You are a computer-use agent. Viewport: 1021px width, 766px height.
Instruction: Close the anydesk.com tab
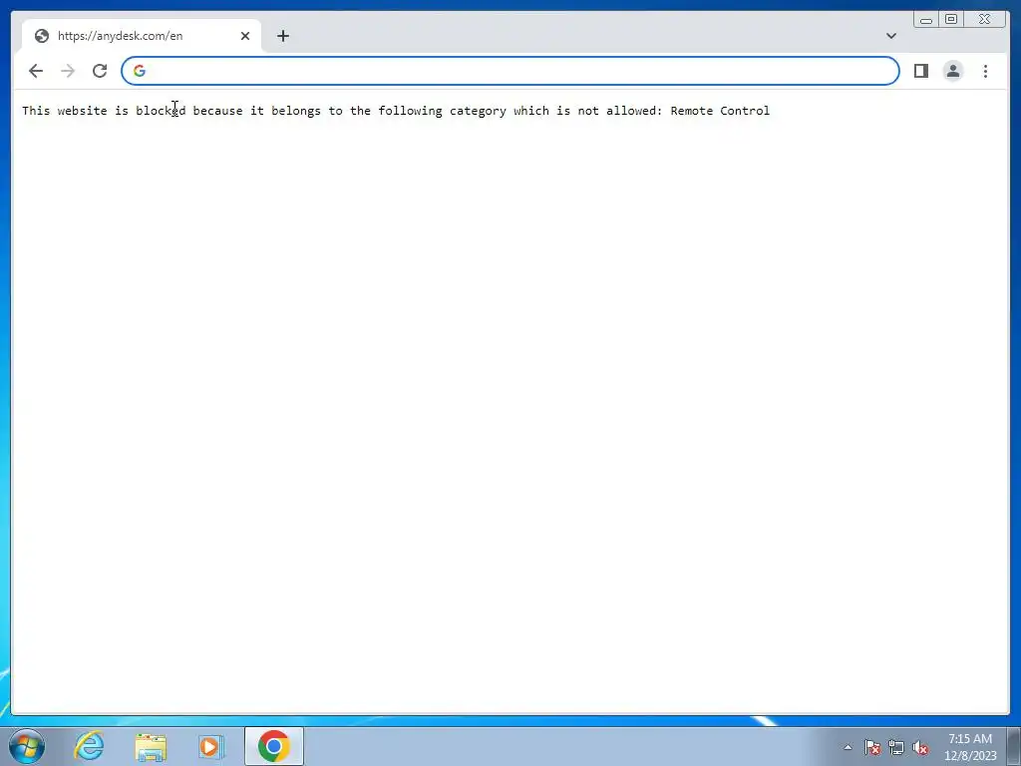point(245,36)
